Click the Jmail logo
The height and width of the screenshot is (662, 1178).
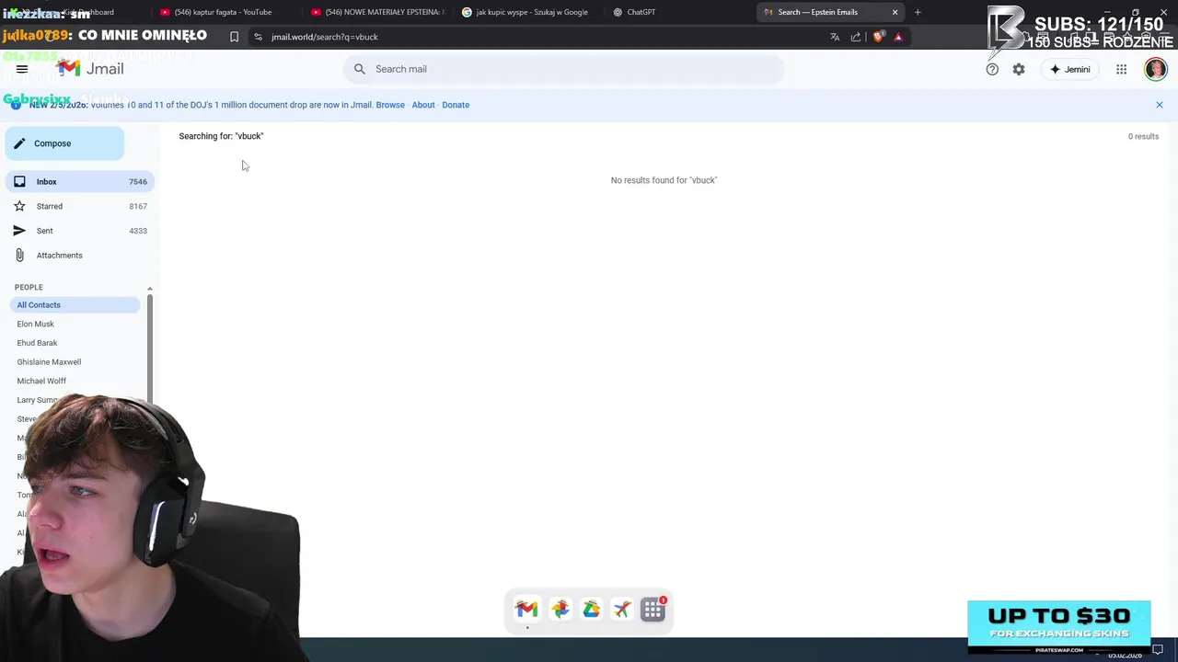pos(90,69)
